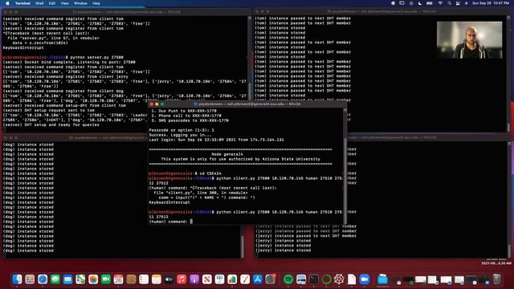Click last "(jerry) instance stored" line
This screenshot has height=289, width=514.
pyautogui.click(x=284, y=250)
